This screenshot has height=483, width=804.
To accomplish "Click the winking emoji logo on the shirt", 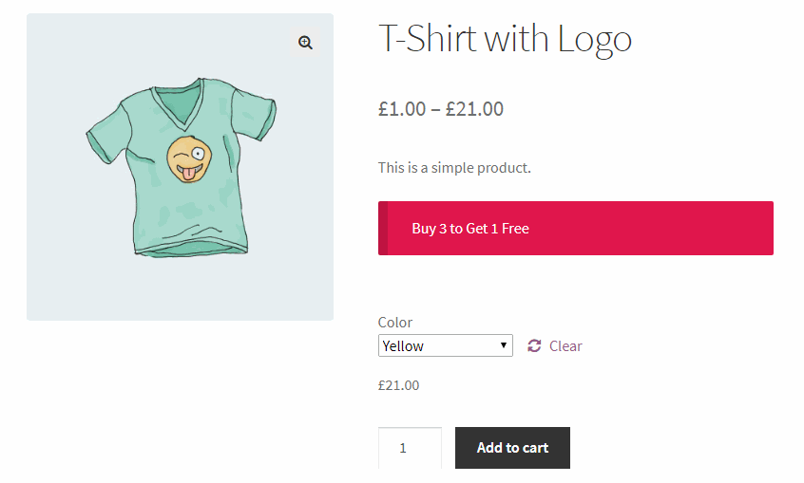I will [x=186, y=158].
